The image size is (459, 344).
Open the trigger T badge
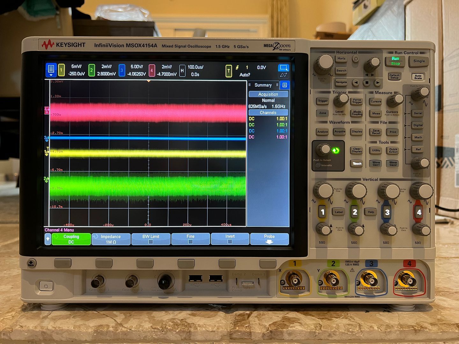tap(229, 71)
